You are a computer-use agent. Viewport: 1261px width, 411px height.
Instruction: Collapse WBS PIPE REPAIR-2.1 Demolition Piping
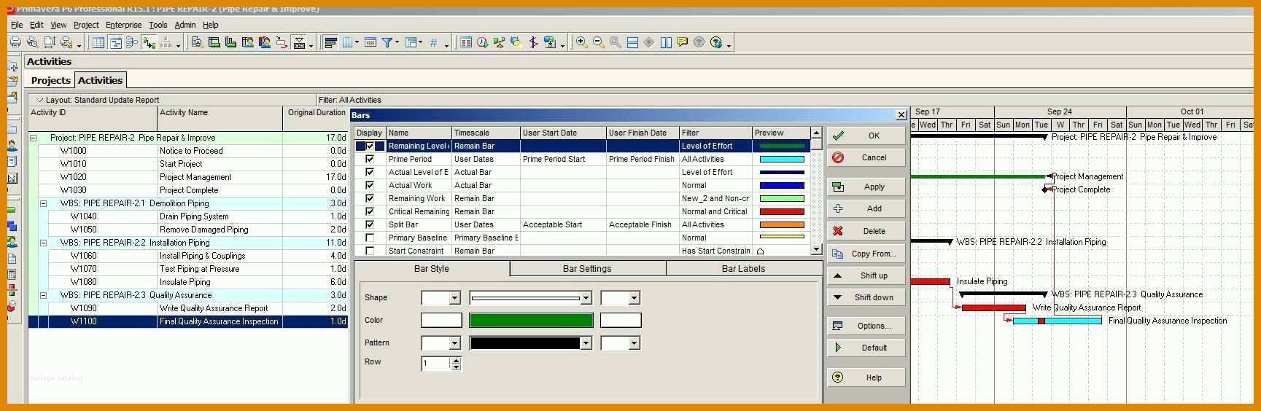pyautogui.click(x=43, y=203)
